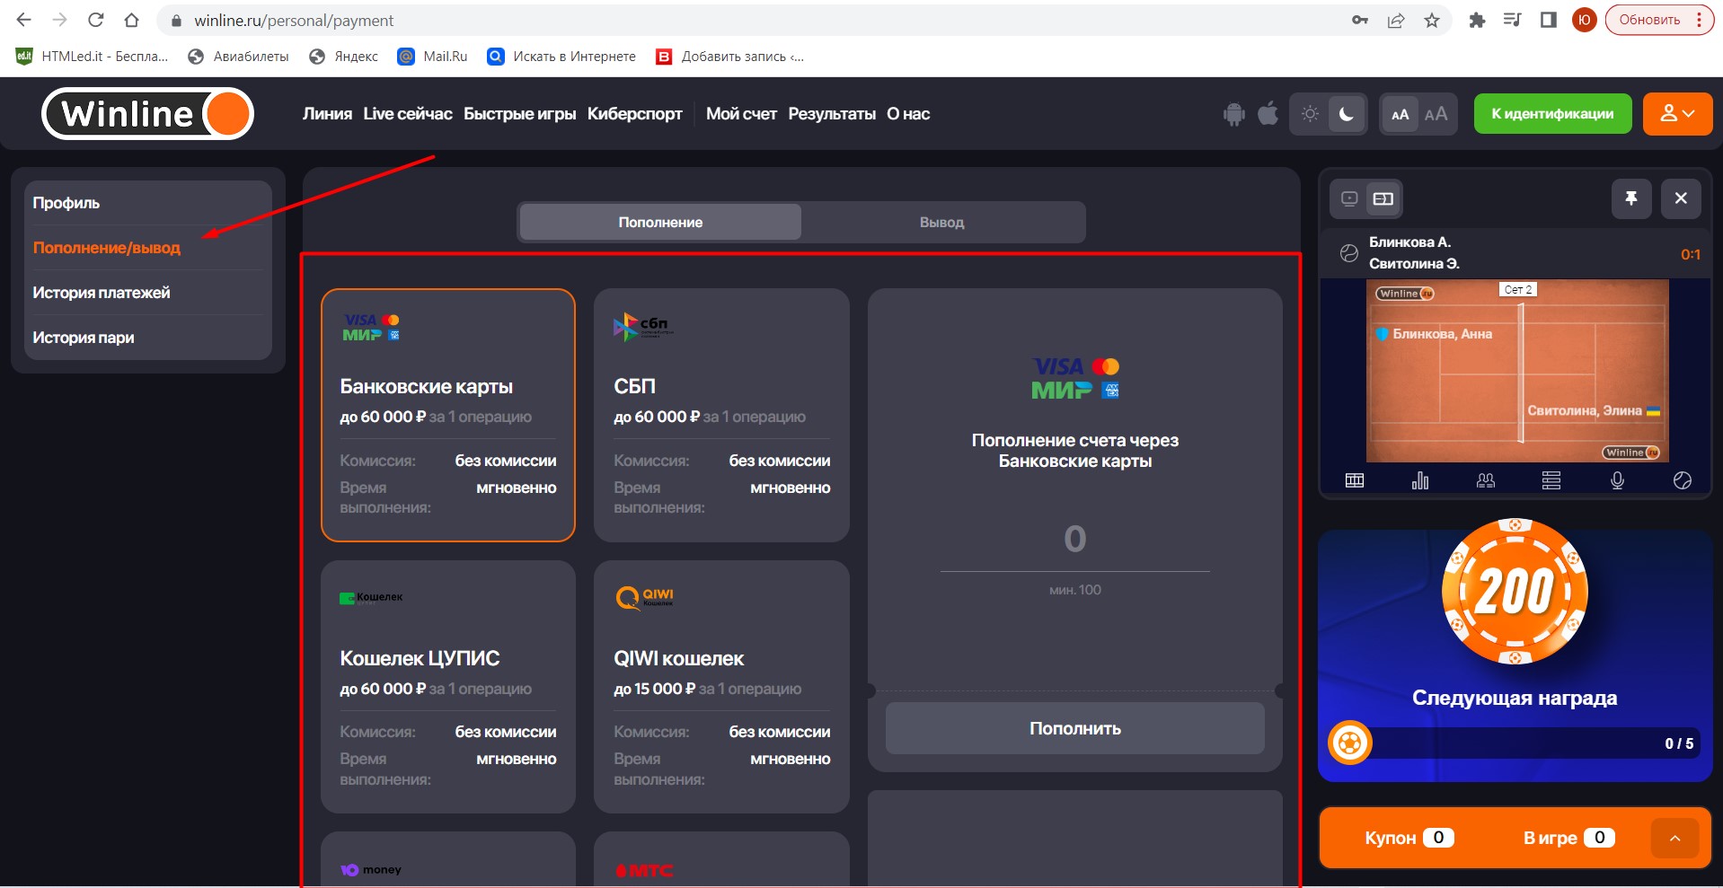Open the browser side panel icon
This screenshot has width=1723, height=888.
pos(1549,20)
